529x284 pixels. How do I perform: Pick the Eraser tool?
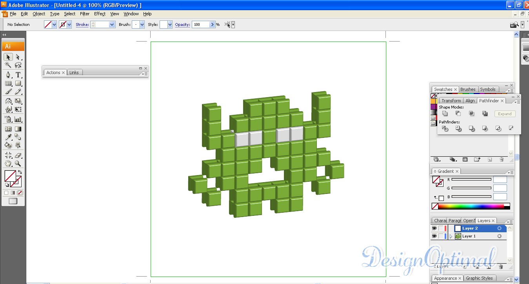tap(18, 156)
